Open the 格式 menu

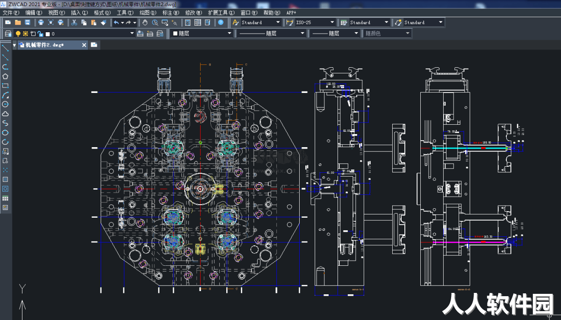tap(102, 13)
